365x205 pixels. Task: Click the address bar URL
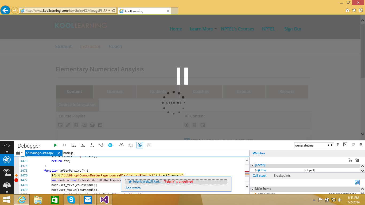64,11
